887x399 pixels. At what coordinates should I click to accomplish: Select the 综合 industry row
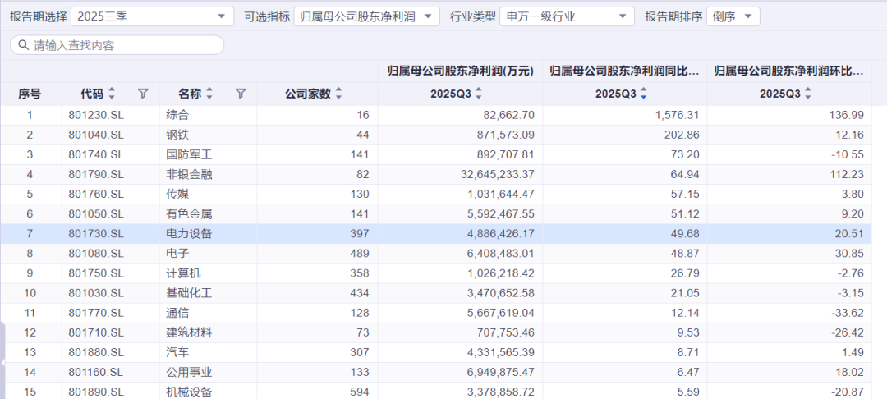tap(435, 115)
